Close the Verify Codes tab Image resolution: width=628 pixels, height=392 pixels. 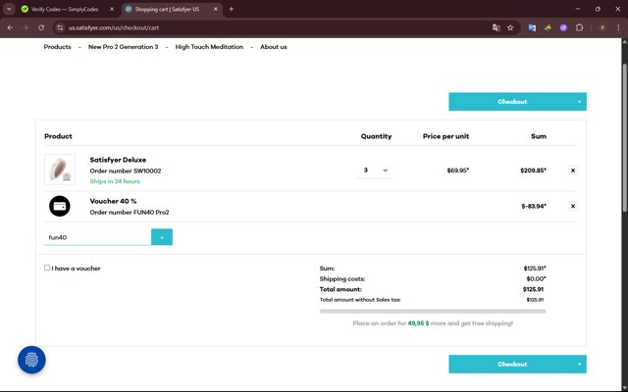(x=112, y=9)
